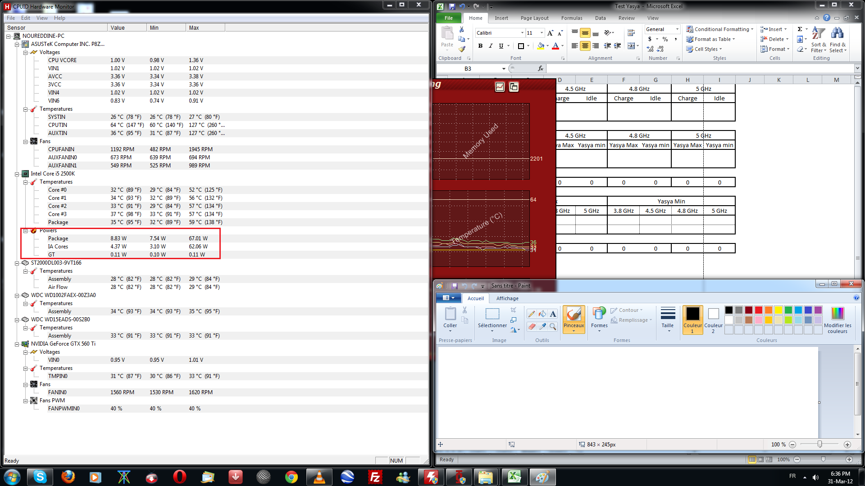Select the red color swatch in Paint
Screen dimensions: 865x486
[x=759, y=310]
